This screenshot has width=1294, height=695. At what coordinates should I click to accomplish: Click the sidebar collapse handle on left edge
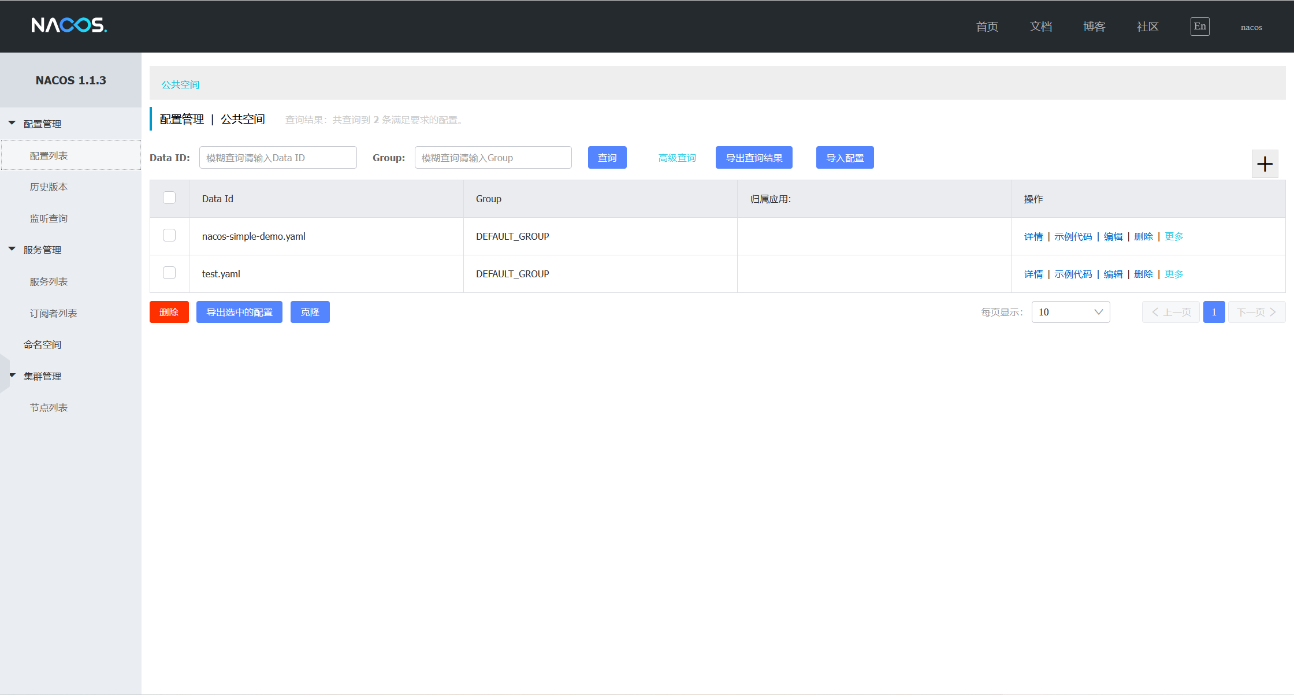point(5,374)
